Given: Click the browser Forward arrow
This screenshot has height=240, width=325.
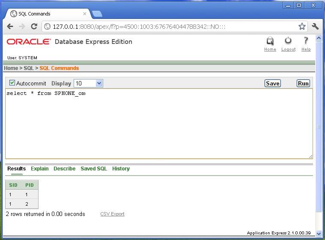Looking at the screenshot, I should [x=22, y=26].
